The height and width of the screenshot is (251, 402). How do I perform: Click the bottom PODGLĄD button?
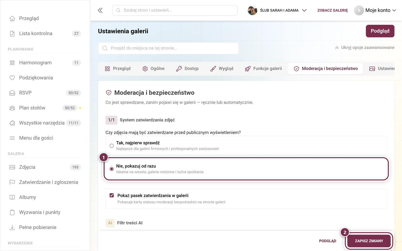click(327, 241)
